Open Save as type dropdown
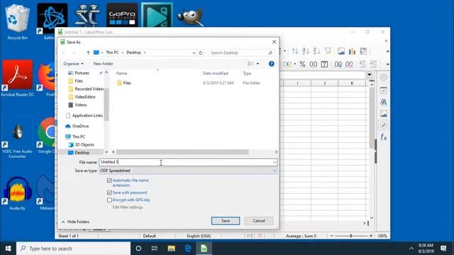The width and height of the screenshot is (454, 255). click(x=274, y=171)
